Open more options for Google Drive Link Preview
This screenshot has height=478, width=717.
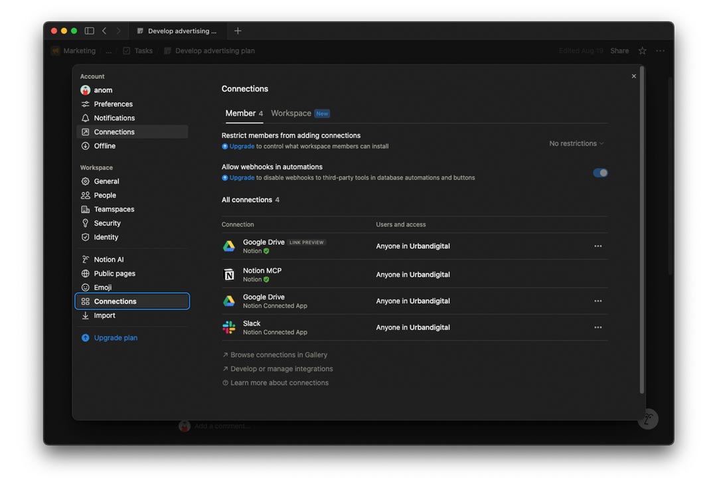(x=597, y=246)
